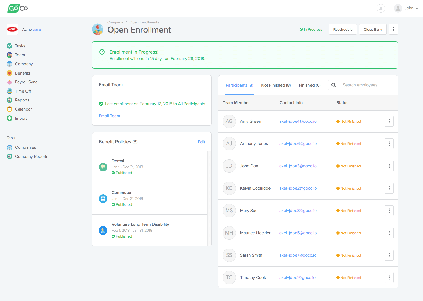Select the Calendar icon in sidebar

[x=10, y=109]
